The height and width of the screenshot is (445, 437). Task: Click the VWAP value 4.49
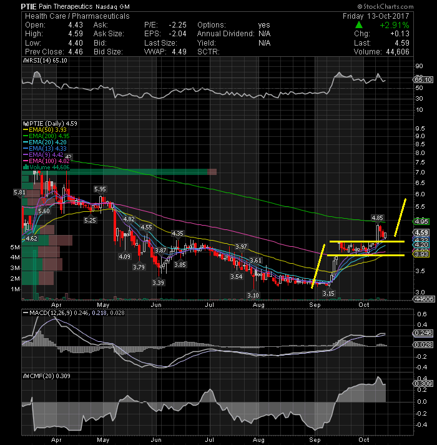tap(179, 52)
